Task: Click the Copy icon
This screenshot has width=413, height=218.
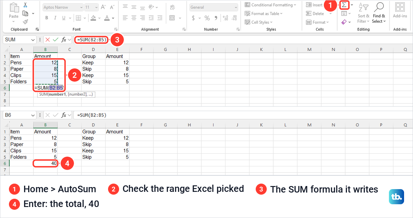Action: [25, 13]
